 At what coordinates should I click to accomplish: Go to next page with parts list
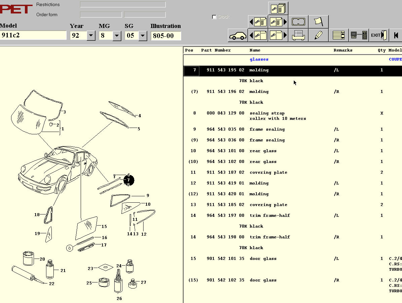coord(278,22)
